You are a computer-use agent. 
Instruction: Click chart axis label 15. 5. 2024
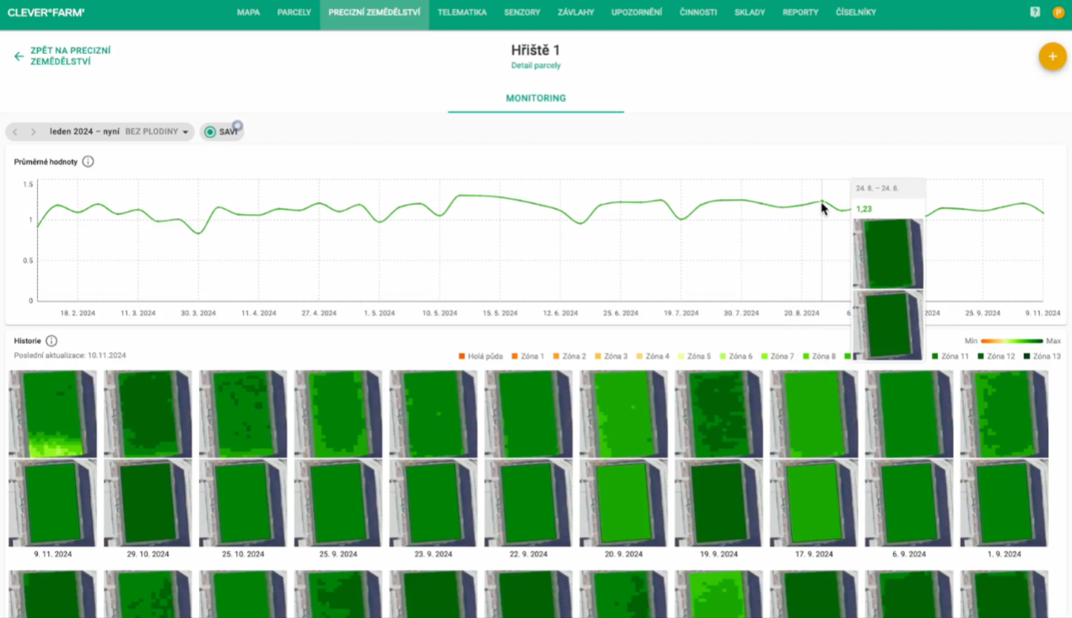click(500, 313)
